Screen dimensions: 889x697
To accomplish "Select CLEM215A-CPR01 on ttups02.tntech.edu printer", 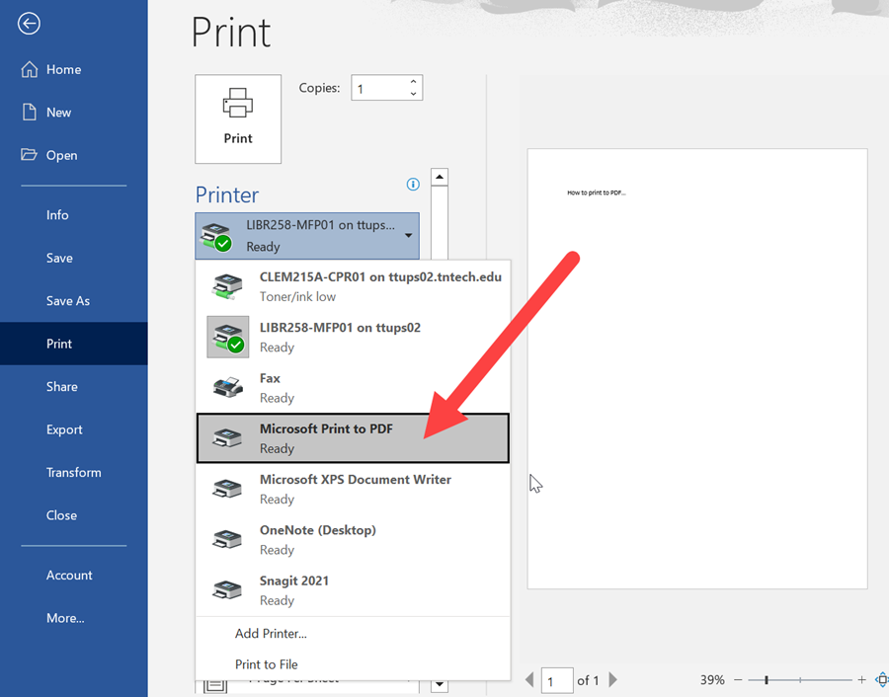I will tap(353, 286).
